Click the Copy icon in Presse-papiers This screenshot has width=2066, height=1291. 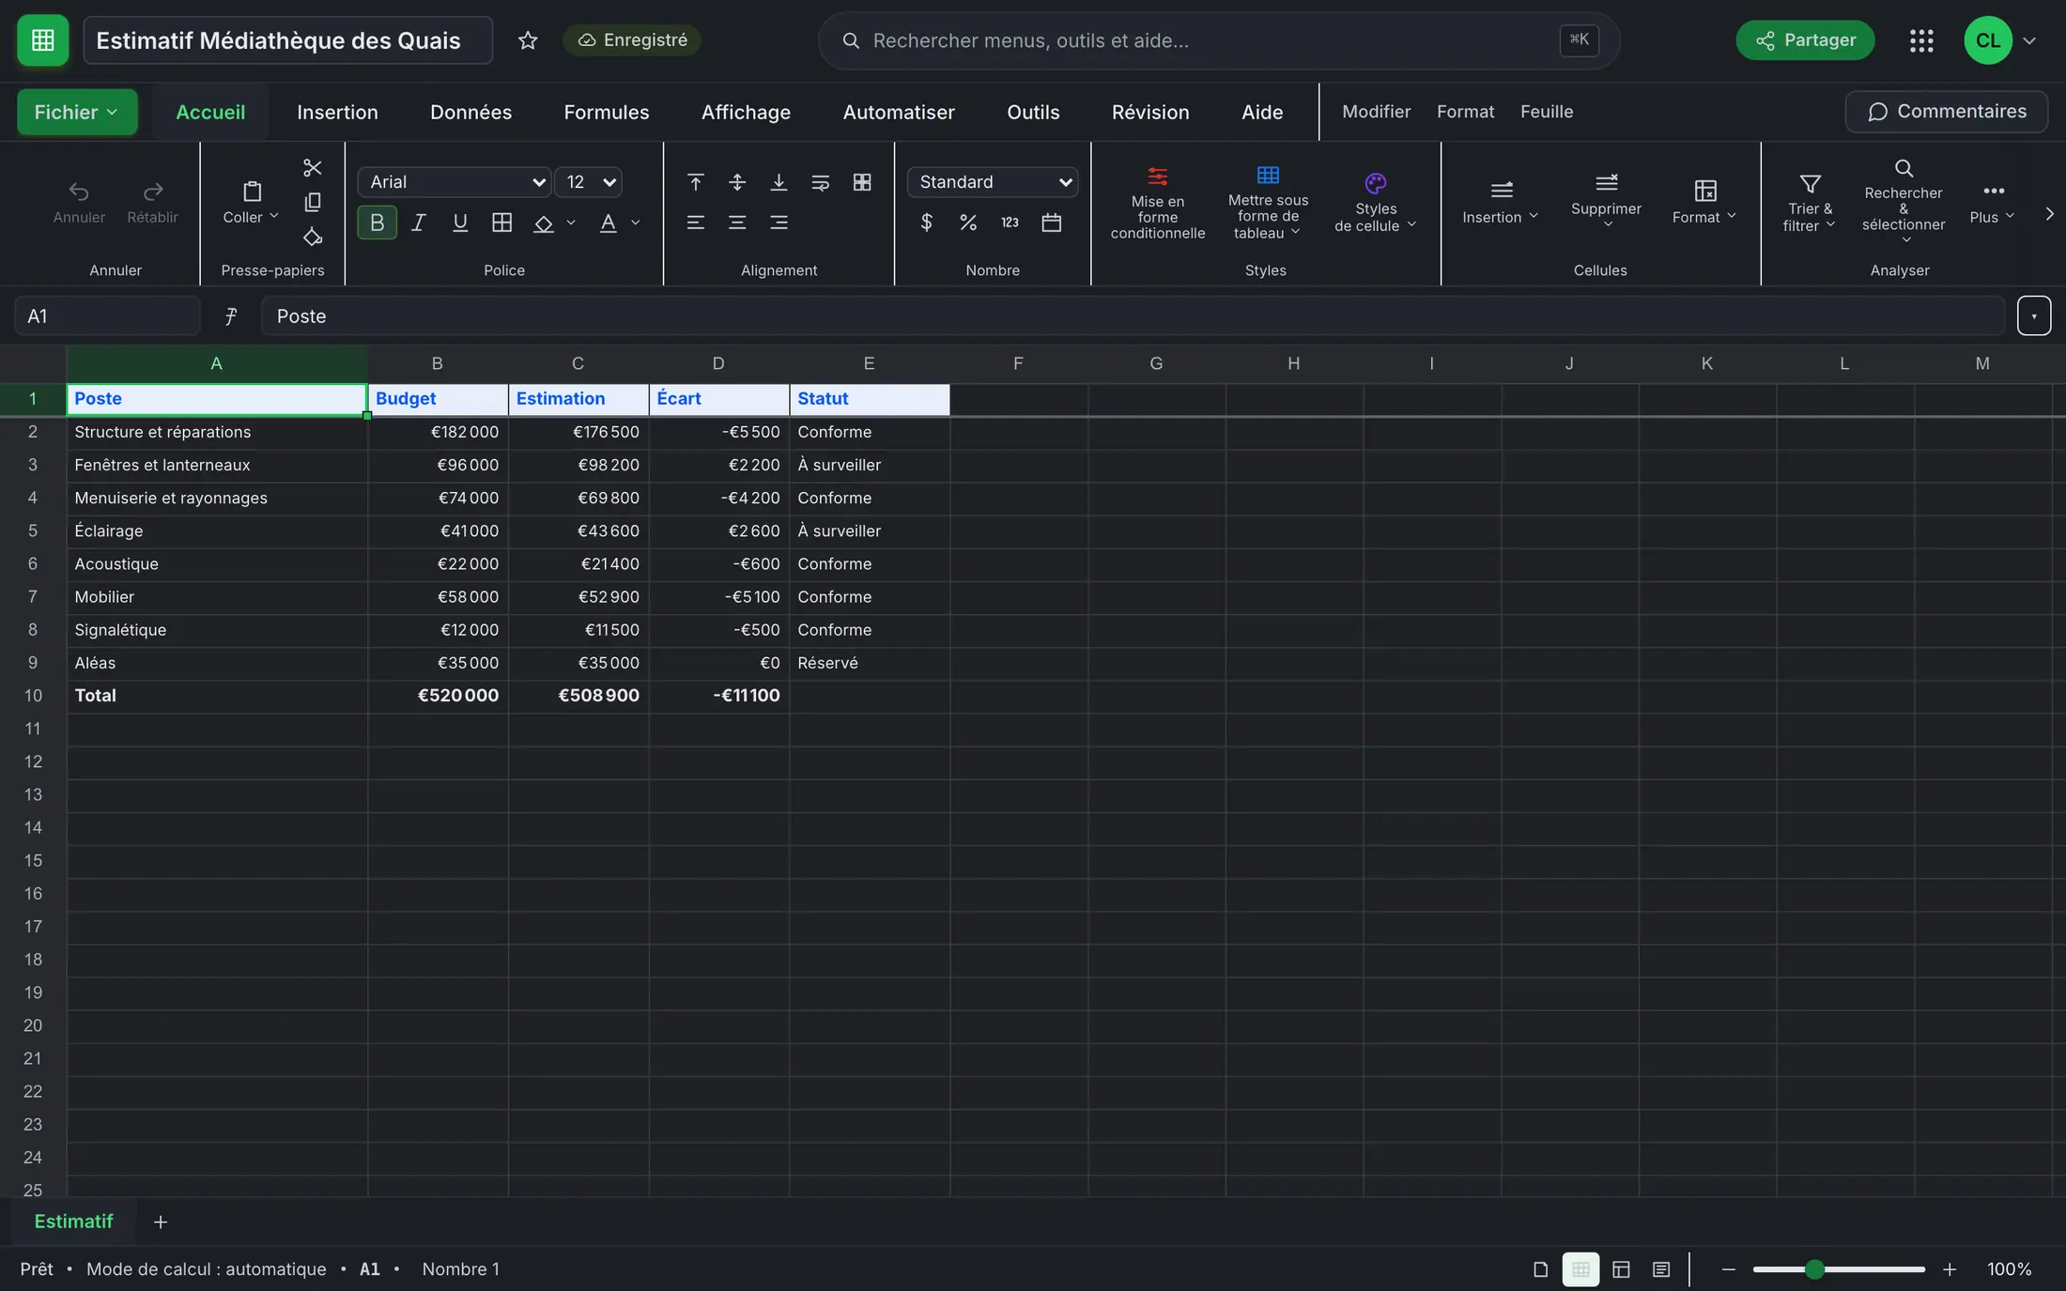[x=313, y=203]
